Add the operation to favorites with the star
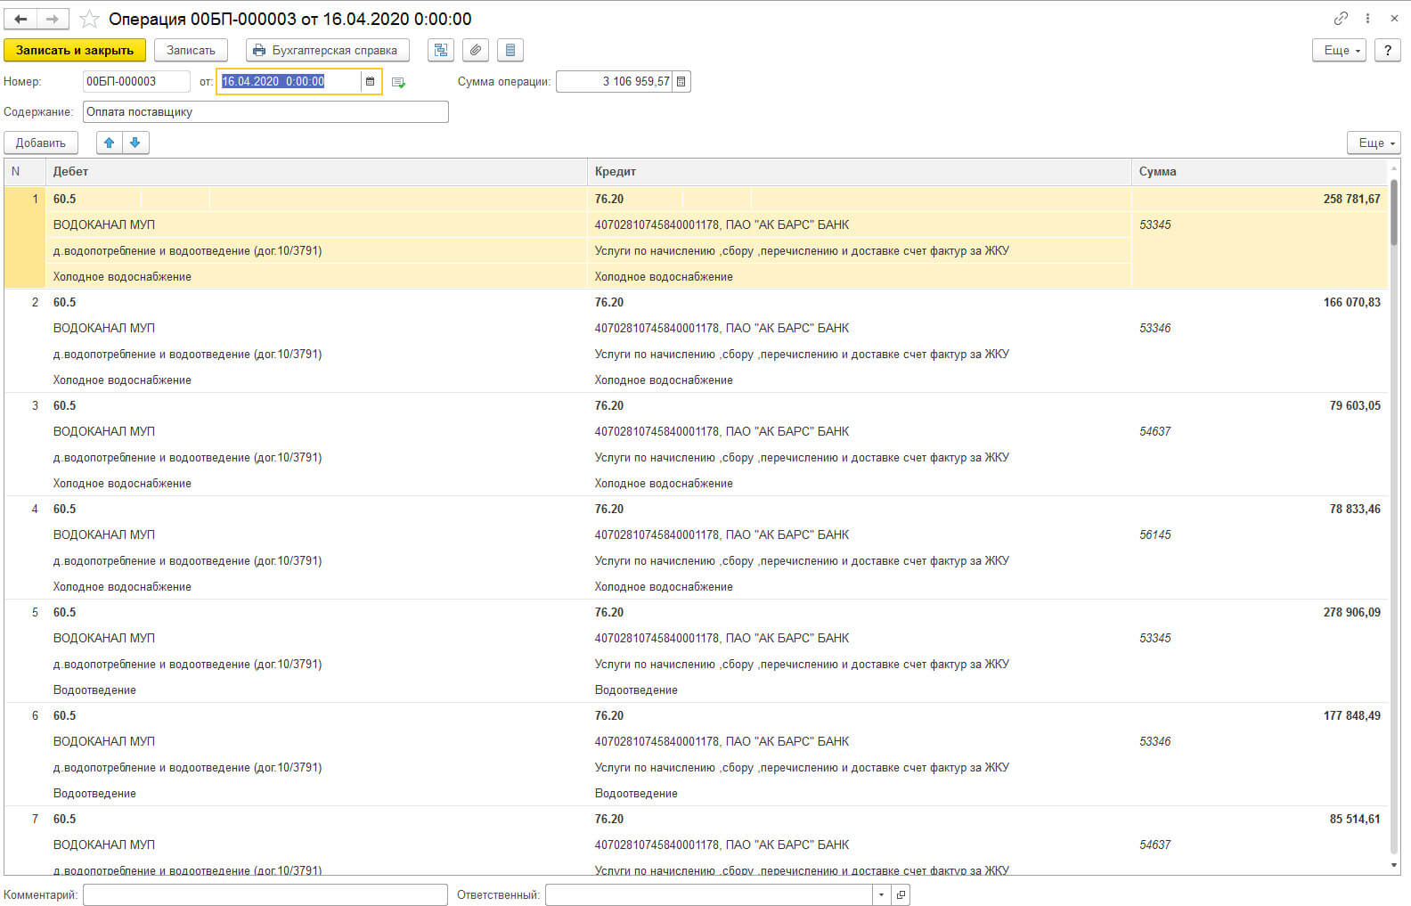This screenshot has width=1411, height=906. (x=90, y=19)
